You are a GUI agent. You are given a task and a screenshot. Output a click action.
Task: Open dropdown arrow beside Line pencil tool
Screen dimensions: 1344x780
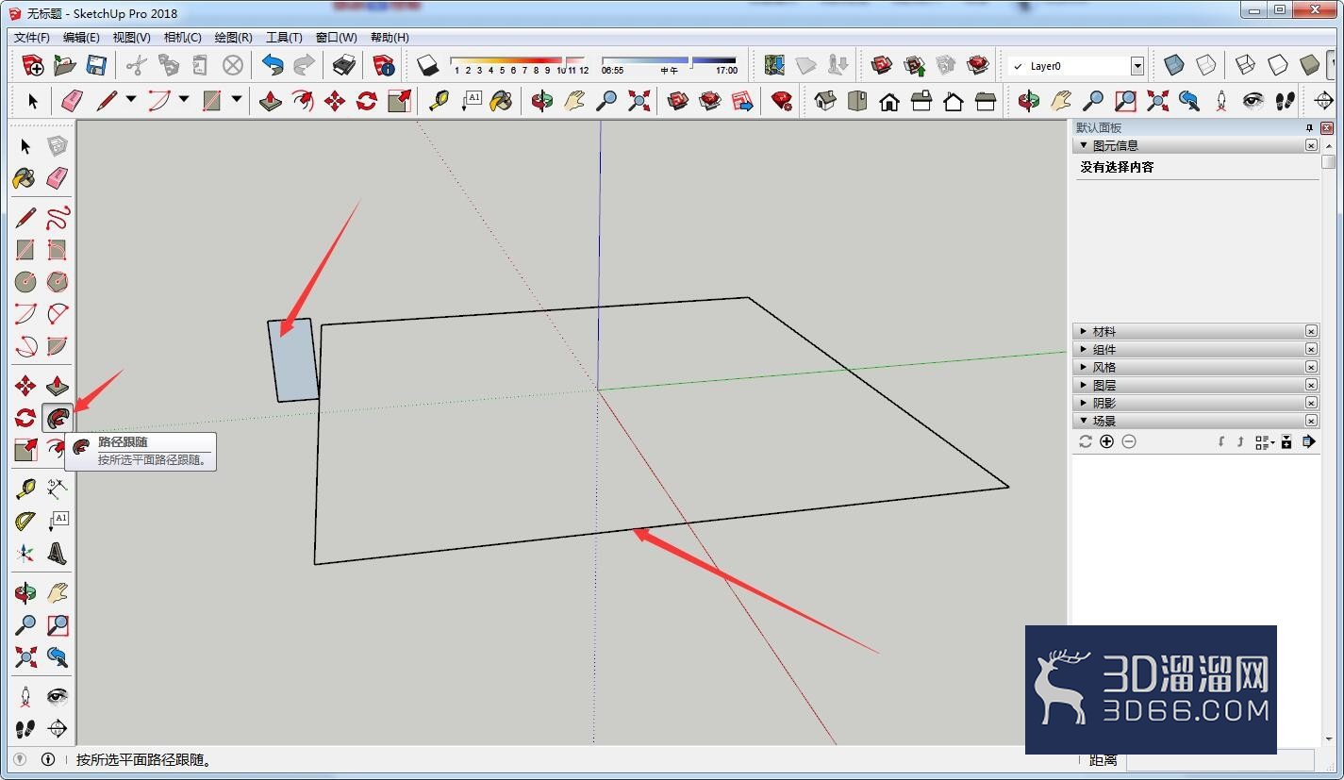pyautogui.click(x=131, y=99)
